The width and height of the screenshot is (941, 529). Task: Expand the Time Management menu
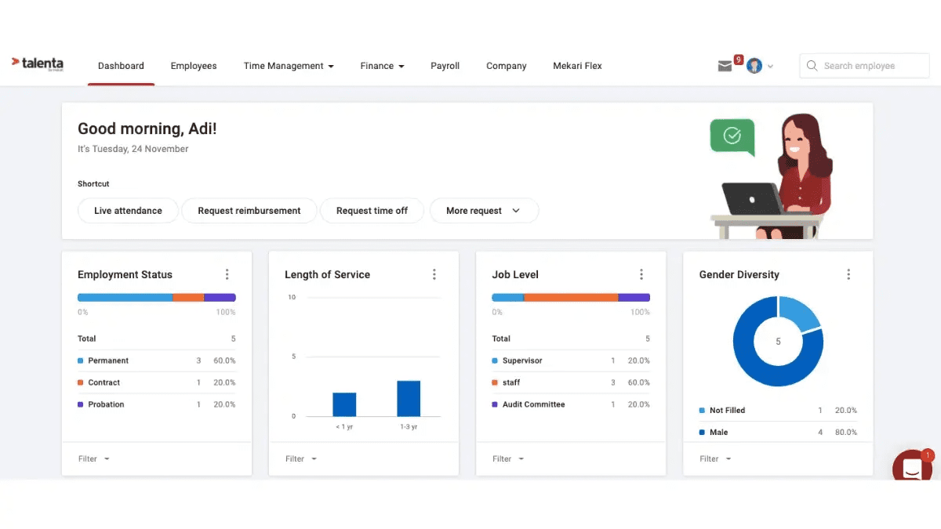click(x=289, y=66)
